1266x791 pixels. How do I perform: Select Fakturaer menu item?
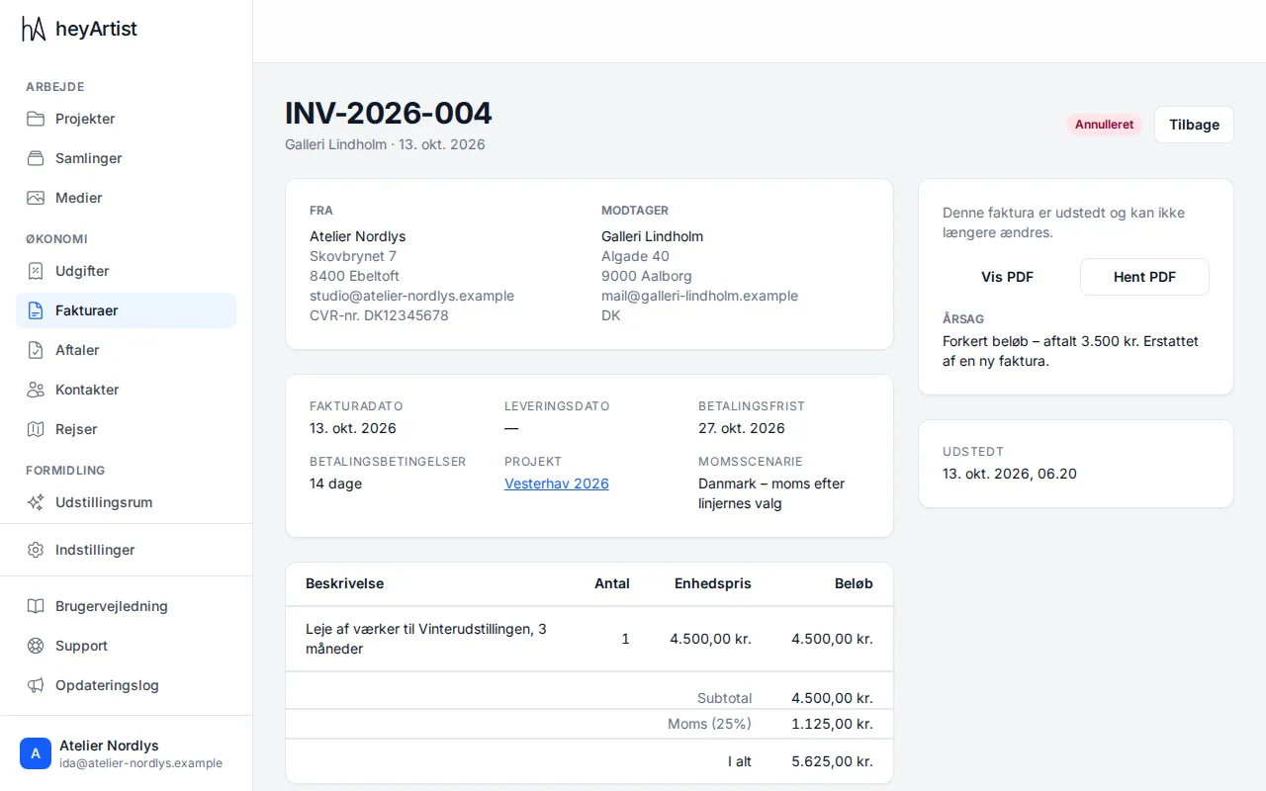click(126, 310)
